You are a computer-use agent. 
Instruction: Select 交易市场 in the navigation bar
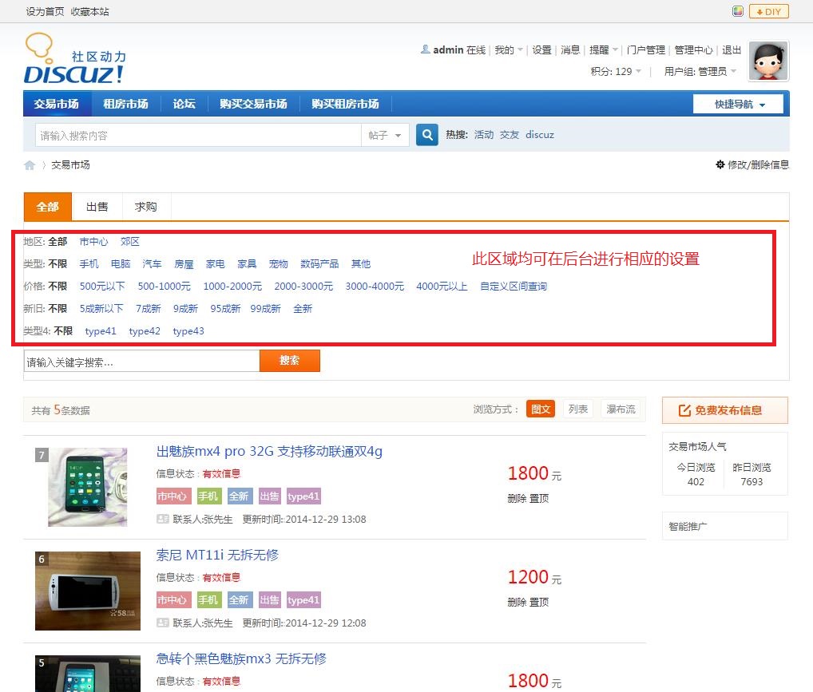[57, 104]
